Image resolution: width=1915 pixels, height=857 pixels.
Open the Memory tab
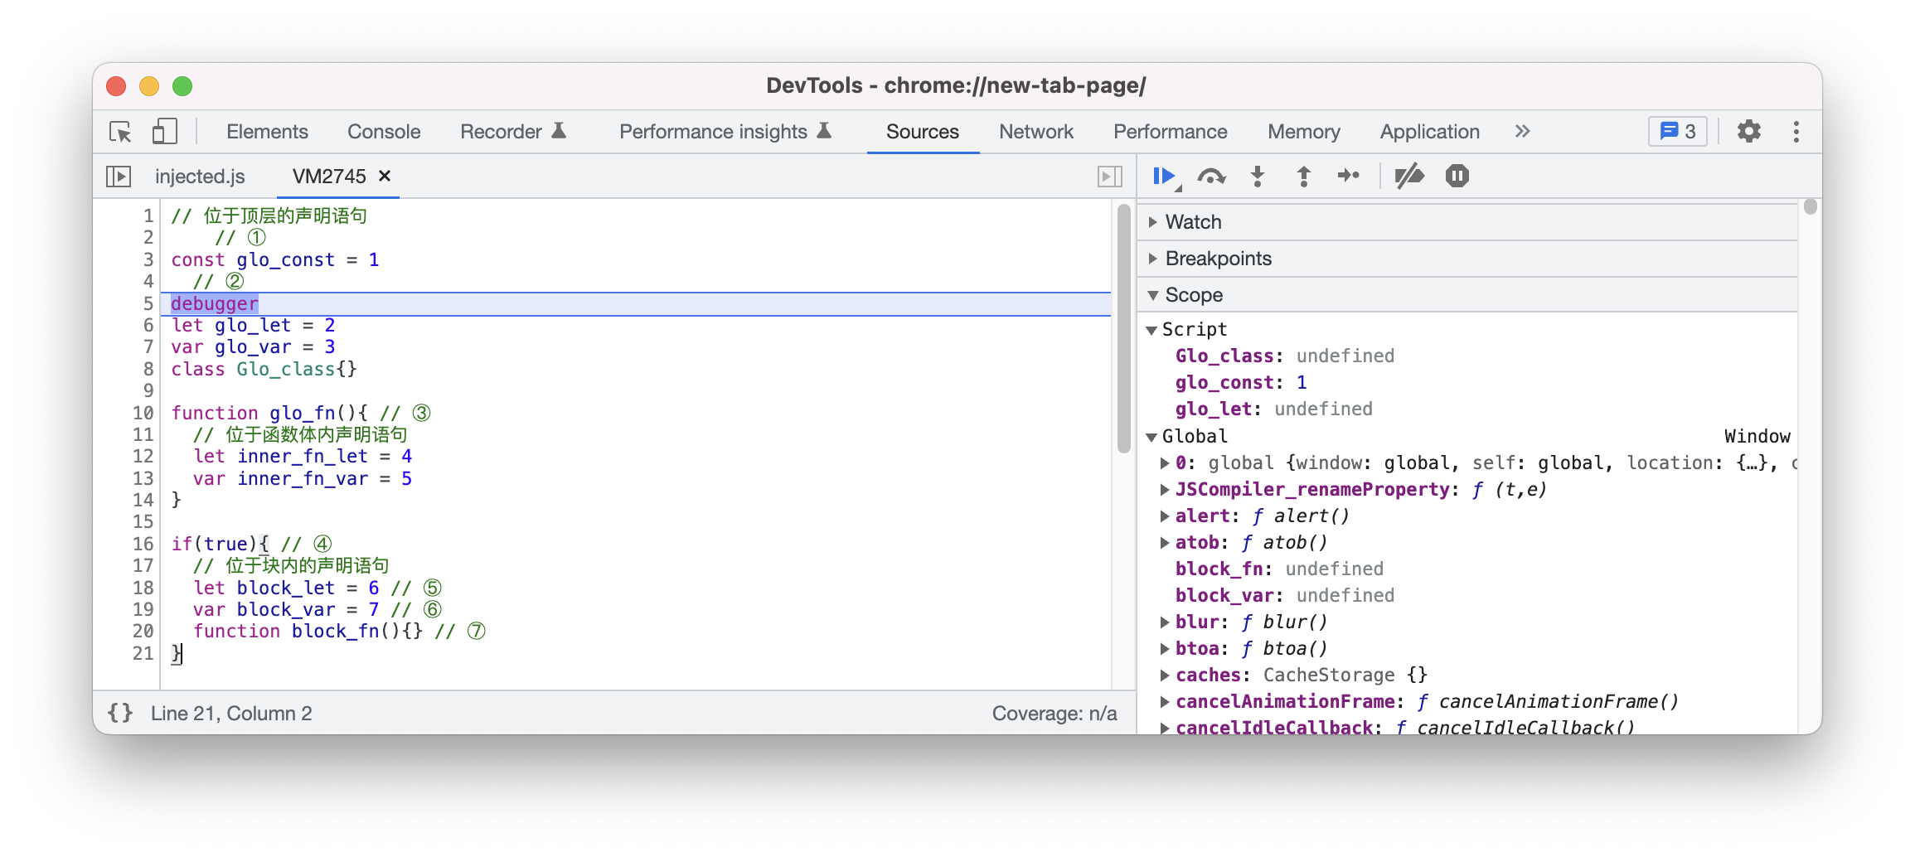point(1303,132)
